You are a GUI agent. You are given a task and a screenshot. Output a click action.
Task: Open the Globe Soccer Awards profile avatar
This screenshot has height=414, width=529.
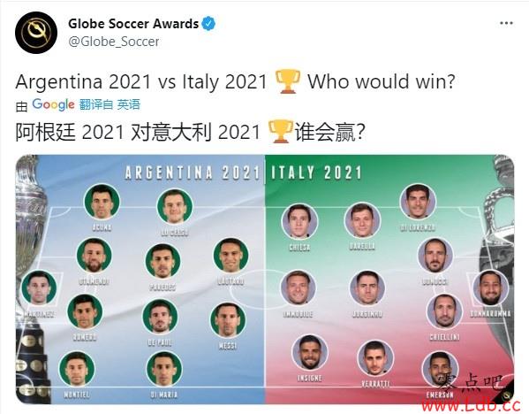[35, 33]
